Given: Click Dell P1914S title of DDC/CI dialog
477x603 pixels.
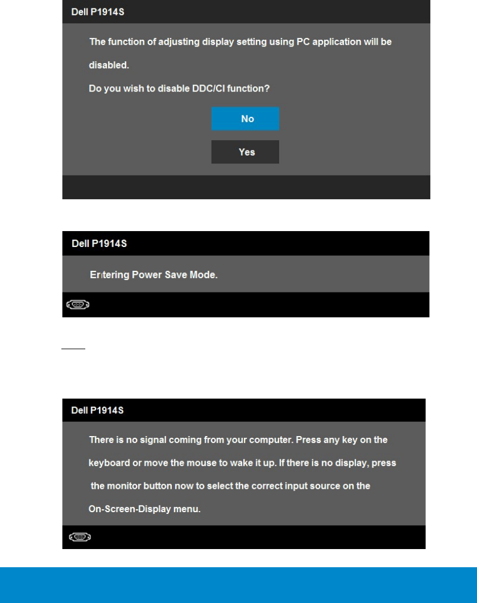Looking at the screenshot, I should [x=96, y=11].
